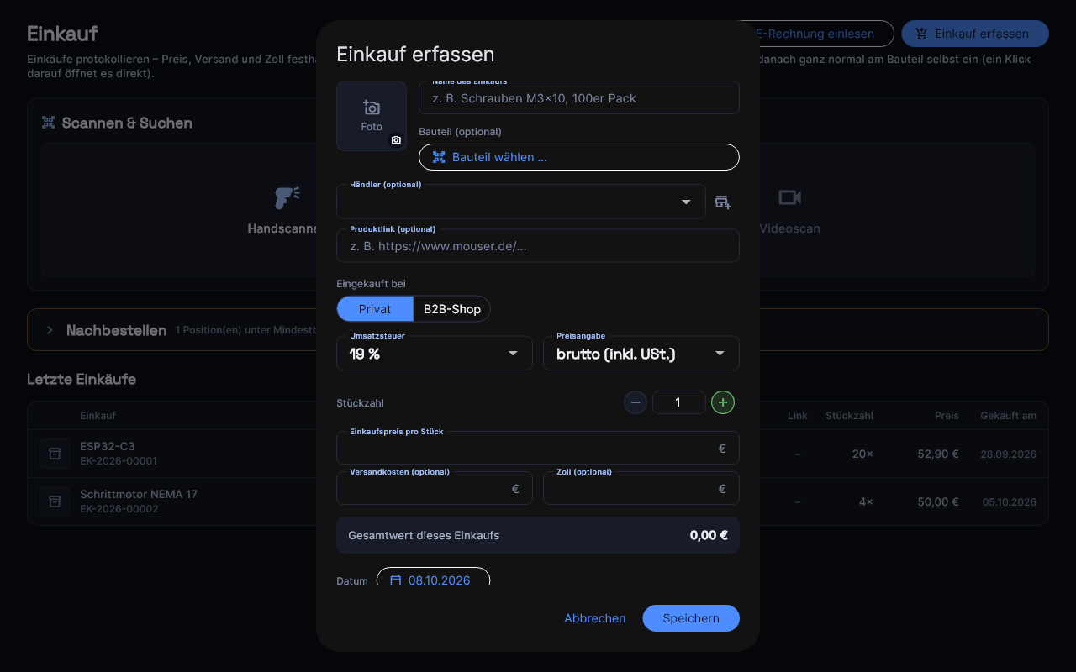Select the Privat purchase option
Image resolution: width=1076 pixels, height=672 pixels.
pos(375,309)
